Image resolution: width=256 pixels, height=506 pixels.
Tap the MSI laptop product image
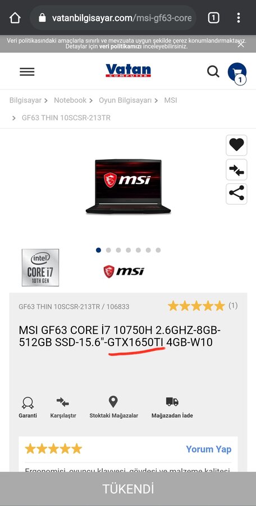128,187
